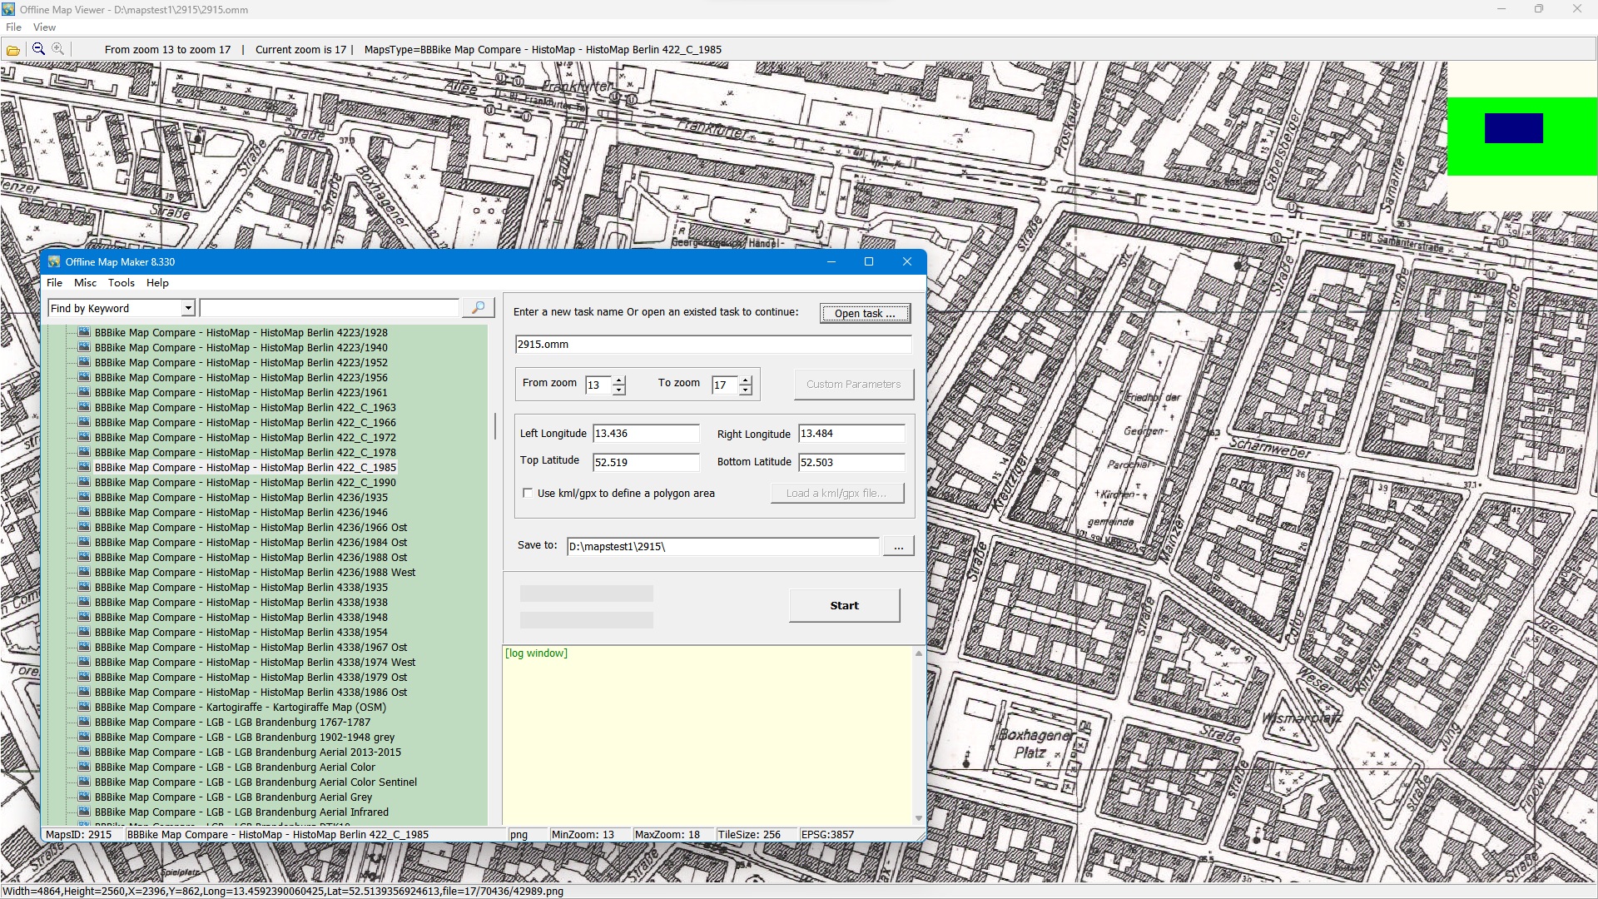Select map icon for HistoMap Berlin 422_C_1972
This screenshot has width=1598, height=899.
84,437
